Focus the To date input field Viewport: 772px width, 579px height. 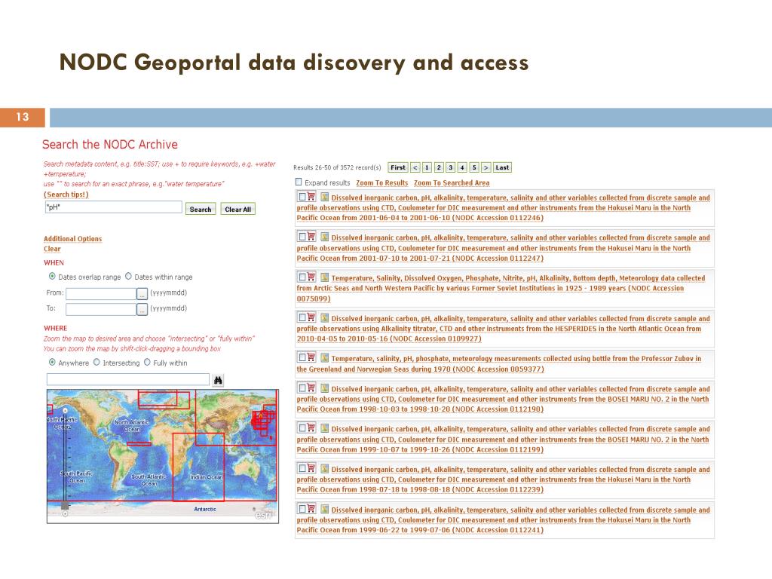tap(101, 309)
